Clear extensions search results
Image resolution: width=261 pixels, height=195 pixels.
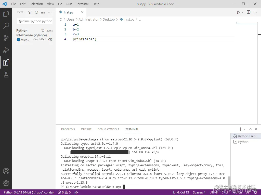[x=43, y=12]
